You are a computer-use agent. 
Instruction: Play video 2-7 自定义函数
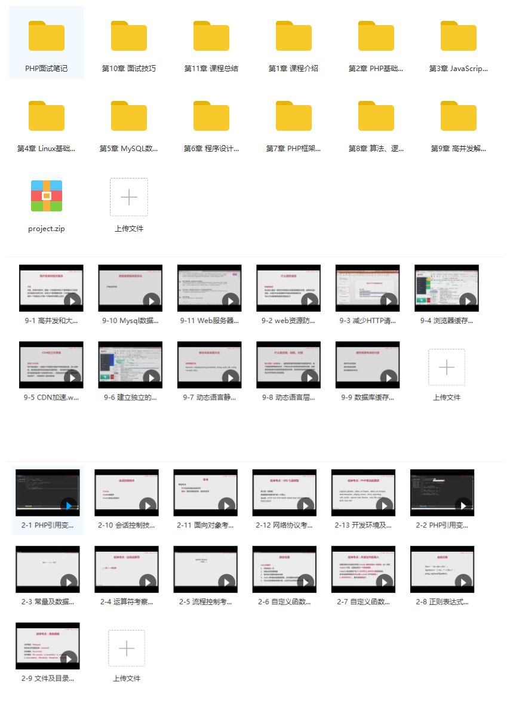pyautogui.click(x=364, y=570)
